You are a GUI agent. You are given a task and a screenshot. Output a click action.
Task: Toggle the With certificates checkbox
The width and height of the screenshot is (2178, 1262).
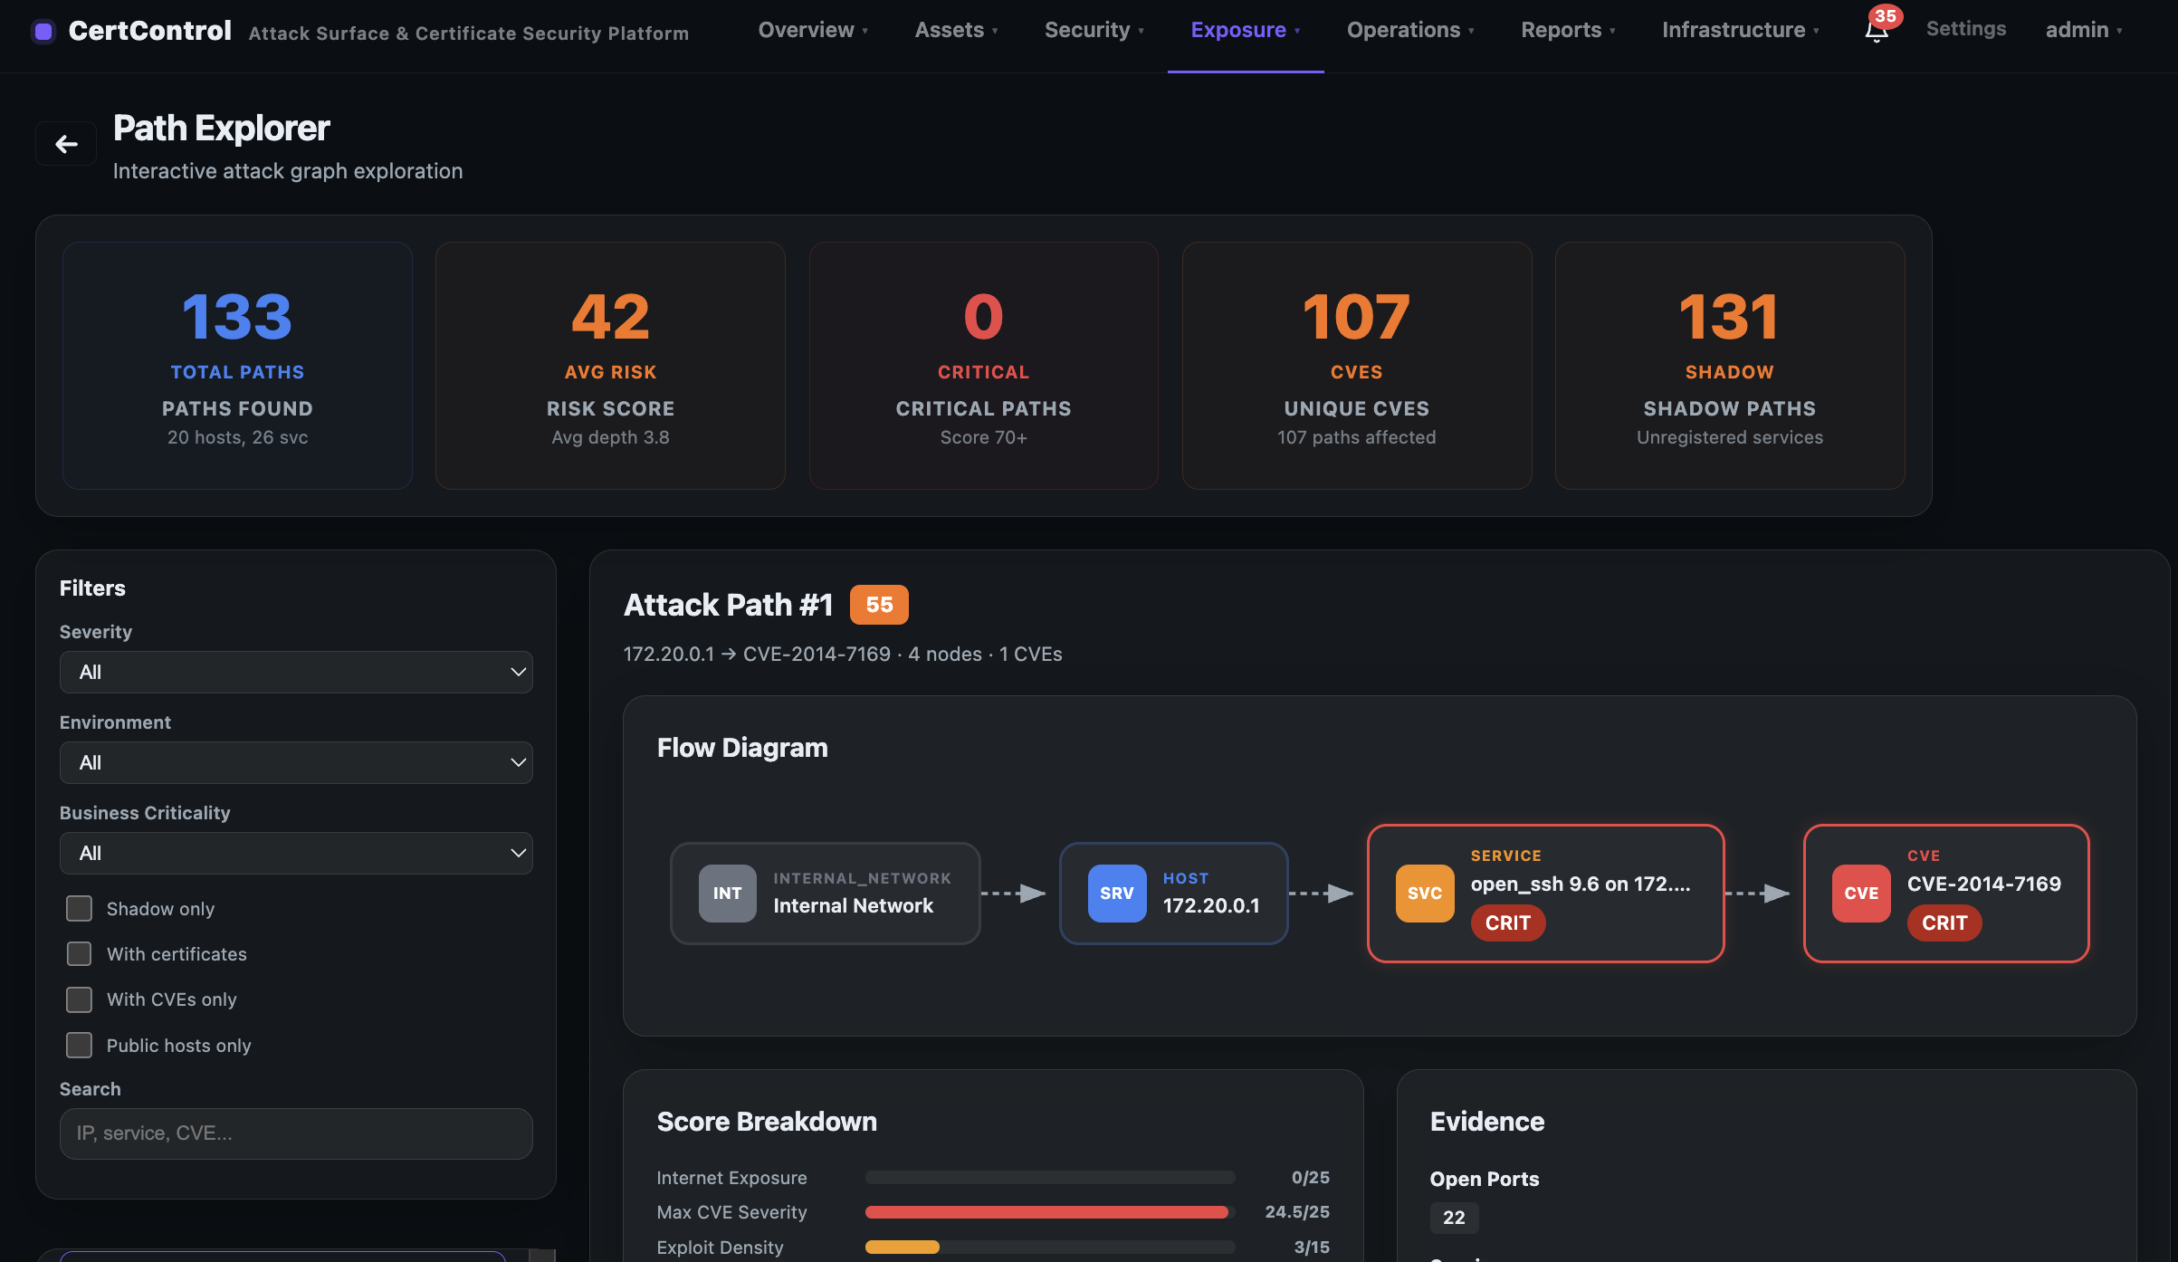click(x=80, y=954)
